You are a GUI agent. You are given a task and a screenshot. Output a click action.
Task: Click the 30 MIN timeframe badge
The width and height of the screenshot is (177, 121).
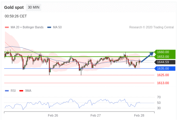34,7
